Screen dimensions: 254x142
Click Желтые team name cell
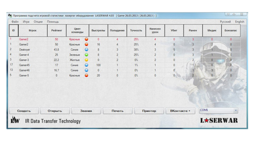coord(75,60)
